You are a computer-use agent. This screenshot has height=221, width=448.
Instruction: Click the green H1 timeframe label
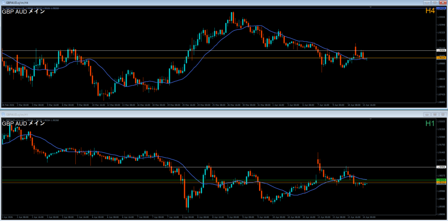pyautogui.click(x=430, y=124)
